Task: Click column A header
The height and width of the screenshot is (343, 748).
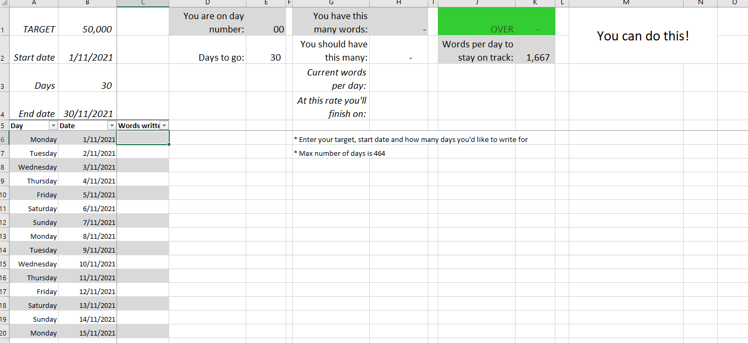Action: pyautogui.click(x=34, y=3)
